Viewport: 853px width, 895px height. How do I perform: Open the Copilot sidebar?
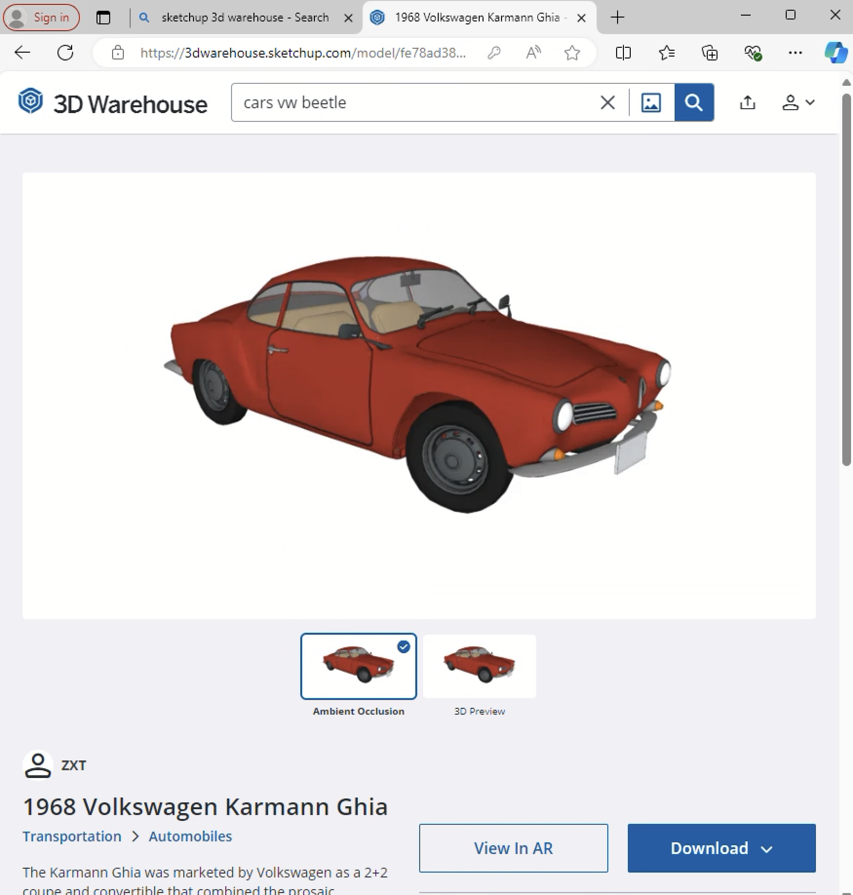[x=836, y=52]
